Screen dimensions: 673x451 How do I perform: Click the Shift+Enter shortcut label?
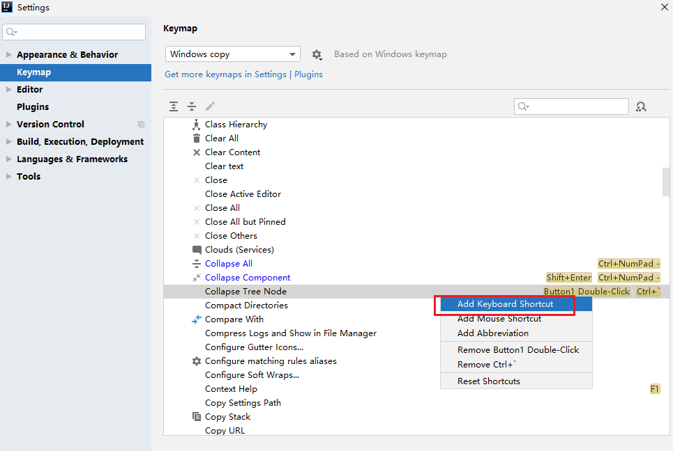tap(568, 278)
